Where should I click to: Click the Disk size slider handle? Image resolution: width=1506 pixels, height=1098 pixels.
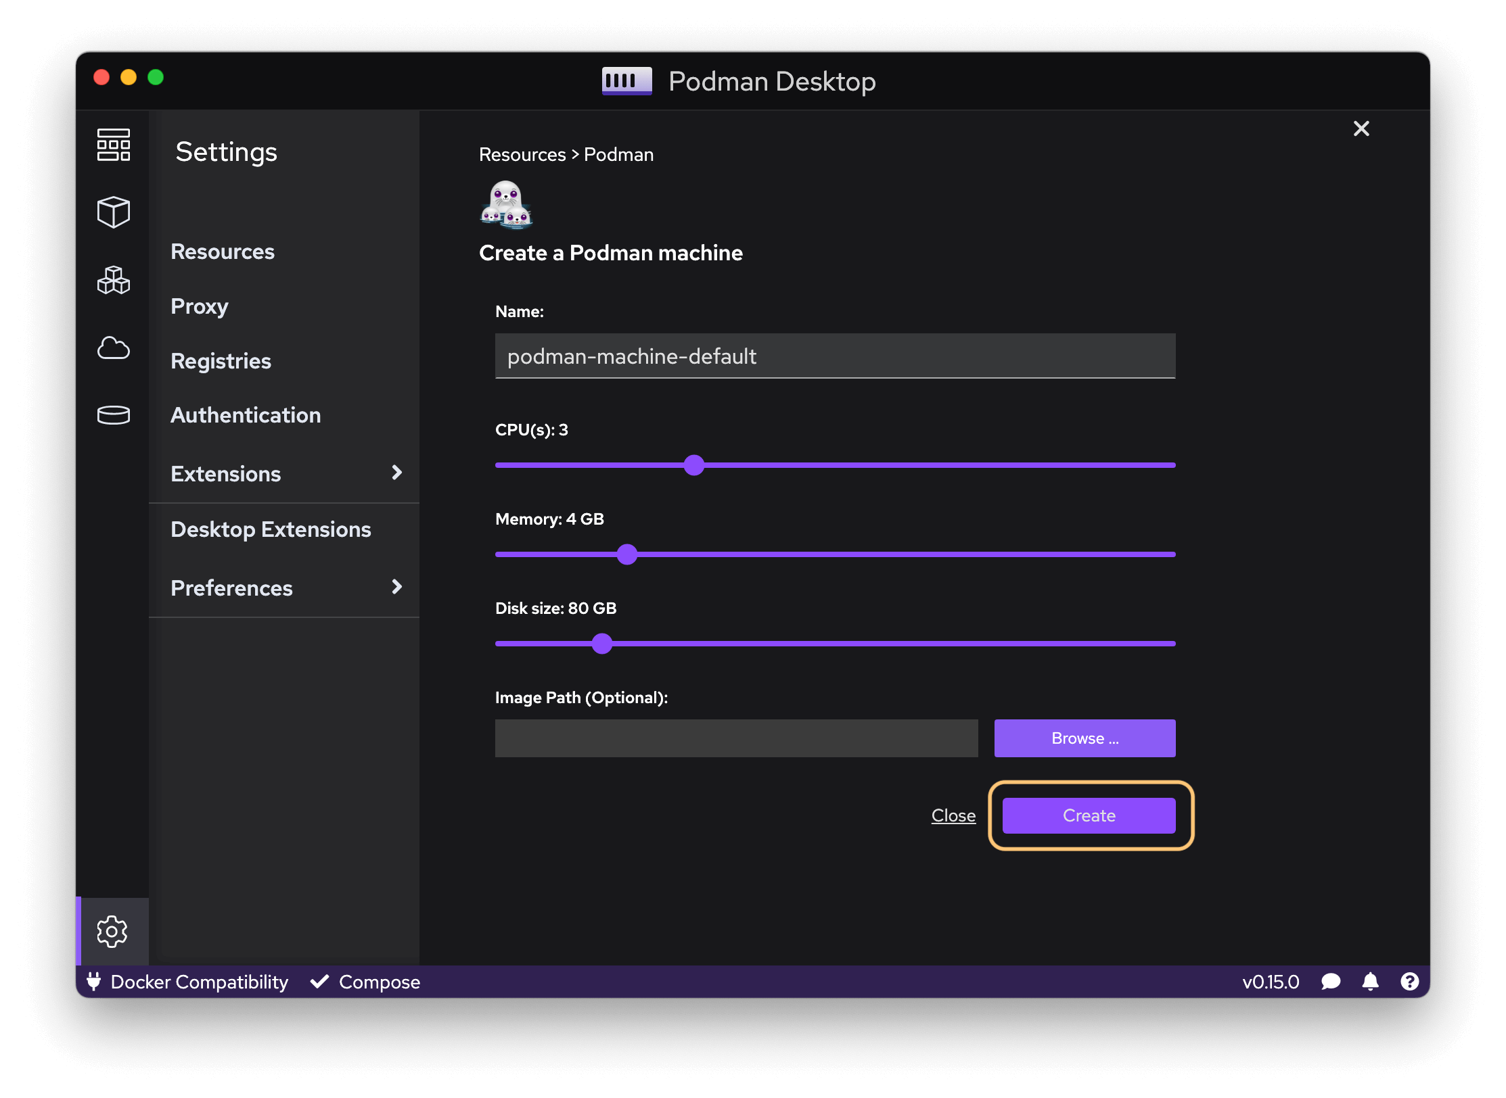point(602,644)
